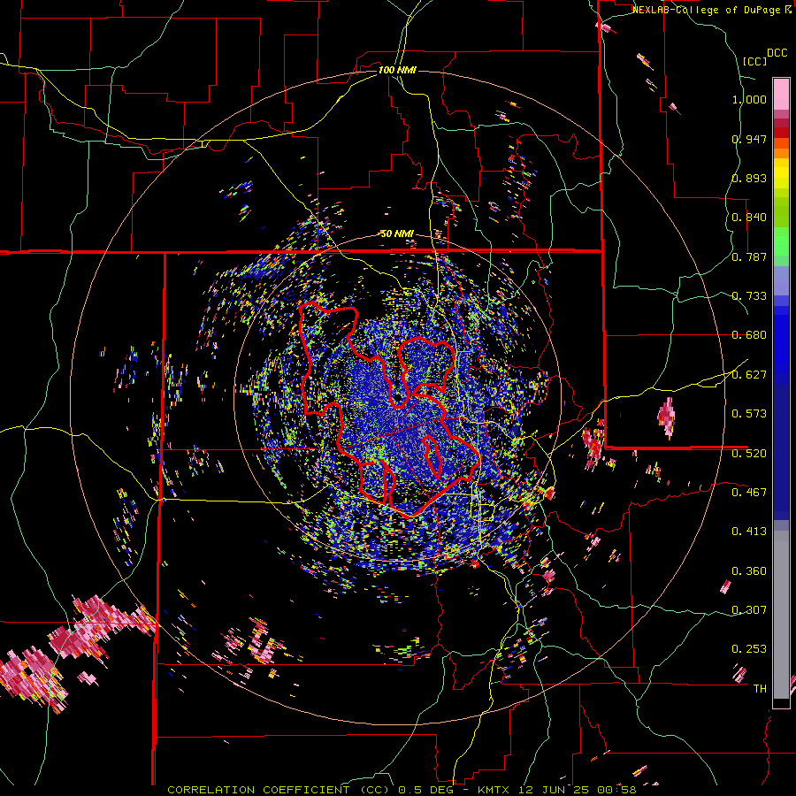Pick the bright green color scale segment

pyautogui.click(x=781, y=241)
